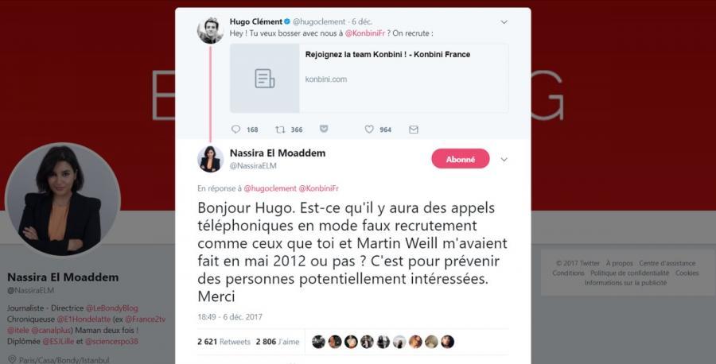This screenshot has height=364, width=716.
Task: Open Nassira El Moaddem's tweet avatar
Action: [210, 159]
